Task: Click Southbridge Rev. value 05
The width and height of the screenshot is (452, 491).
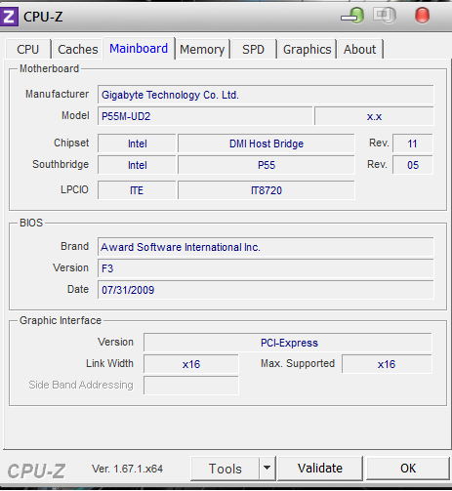Action: (x=413, y=165)
